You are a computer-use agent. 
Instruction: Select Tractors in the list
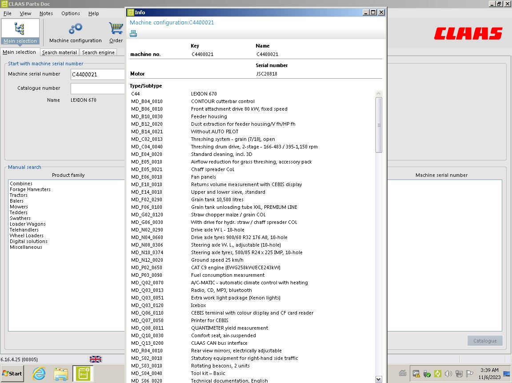(19, 195)
